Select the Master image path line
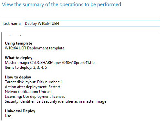The width and height of the screenshot is (164, 123). (x=50, y=63)
